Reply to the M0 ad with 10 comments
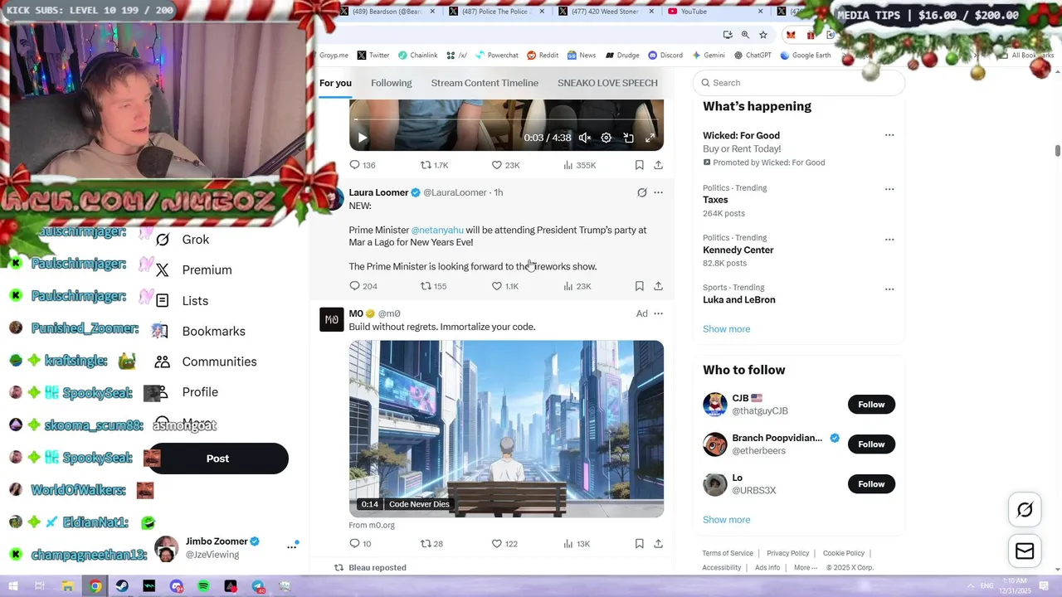Viewport: 1062px width, 597px height. coord(360,544)
